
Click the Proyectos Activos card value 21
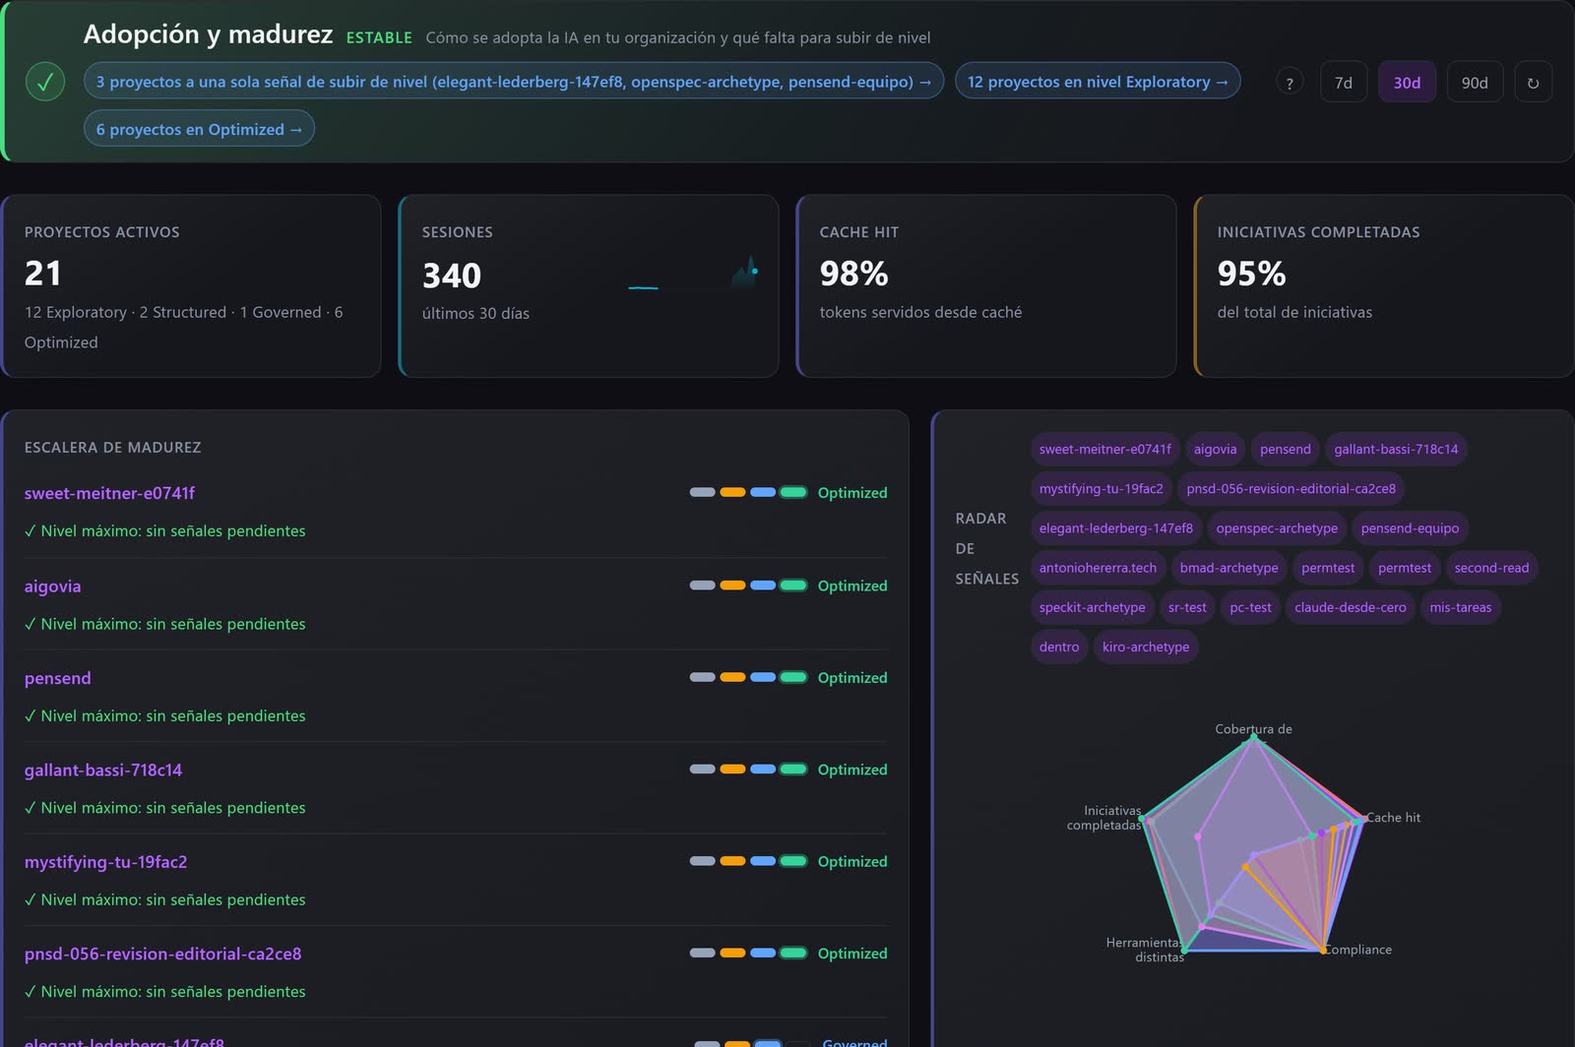[x=43, y=274]
